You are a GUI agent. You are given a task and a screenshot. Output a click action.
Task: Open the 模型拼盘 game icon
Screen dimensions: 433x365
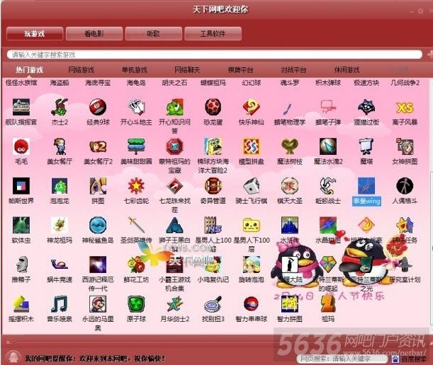point(252,146)
